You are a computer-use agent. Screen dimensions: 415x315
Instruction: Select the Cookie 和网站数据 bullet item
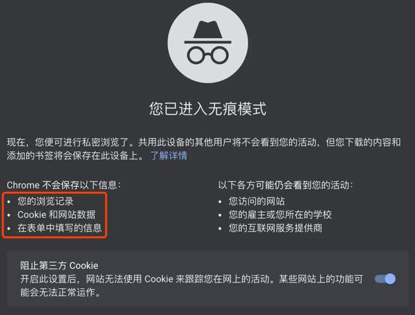56,215
